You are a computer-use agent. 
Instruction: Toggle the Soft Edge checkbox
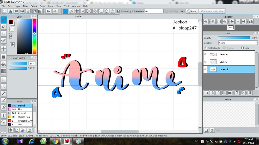tap(167, 11)
